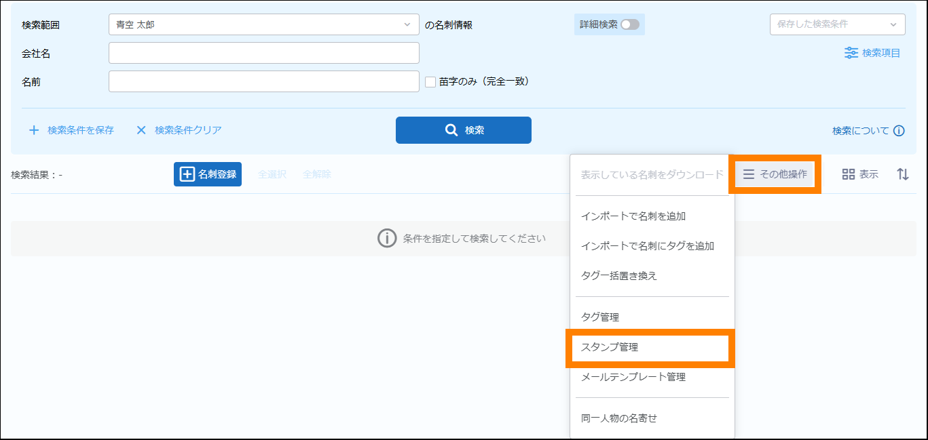Screen dimensions: 928x440
Task: Select スタンプ管理 from the menu
Action: [x=609, y=347]
